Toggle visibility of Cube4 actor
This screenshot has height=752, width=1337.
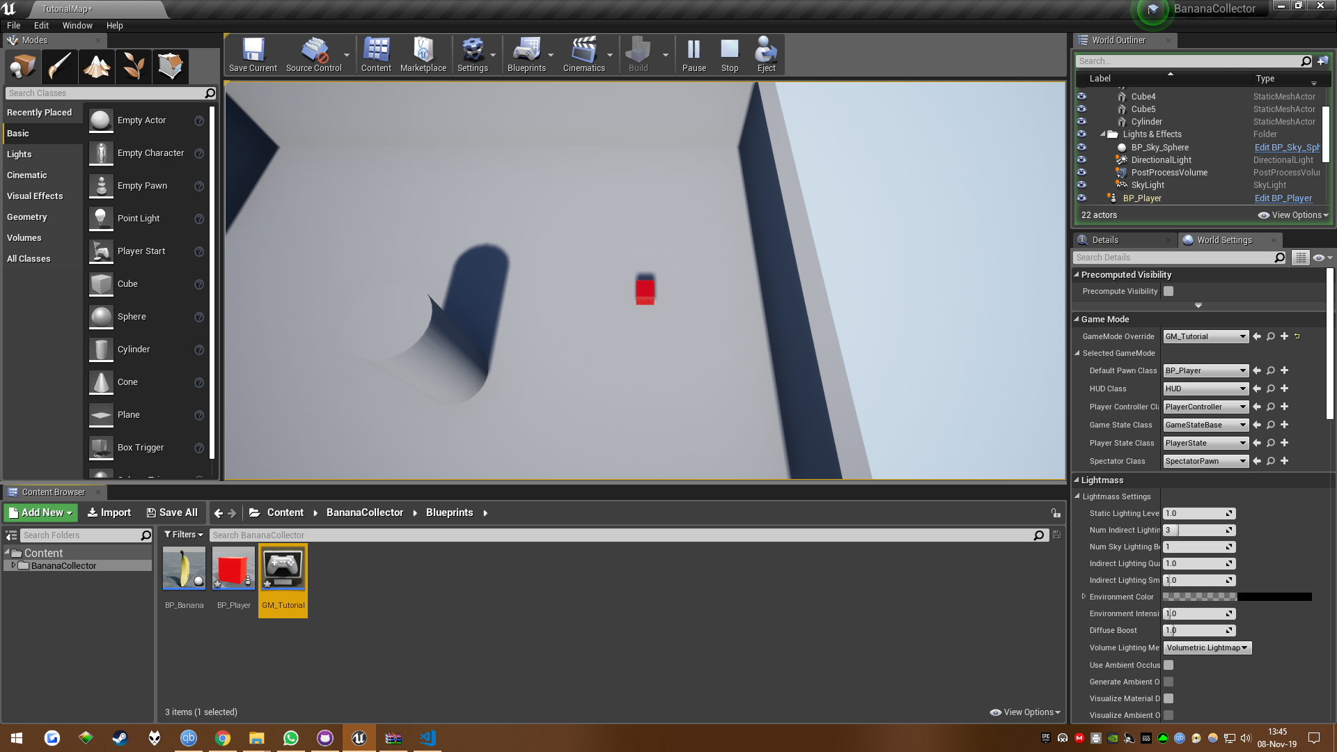pos(1081,96)
